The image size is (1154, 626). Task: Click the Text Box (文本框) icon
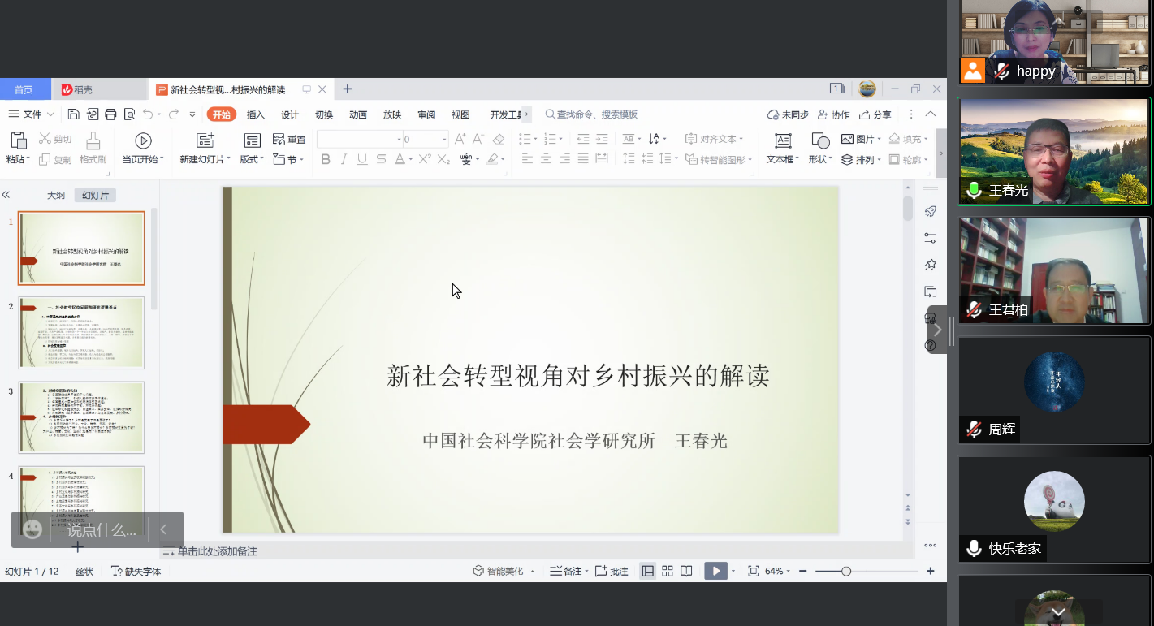pyautogui.click(x=783, y=140)
